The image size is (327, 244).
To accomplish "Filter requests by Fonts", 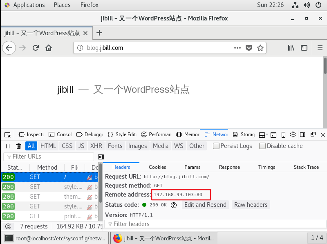I will point(115,146).
